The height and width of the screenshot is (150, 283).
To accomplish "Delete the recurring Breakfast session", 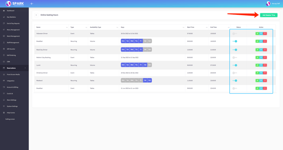I will pos(265,41).
